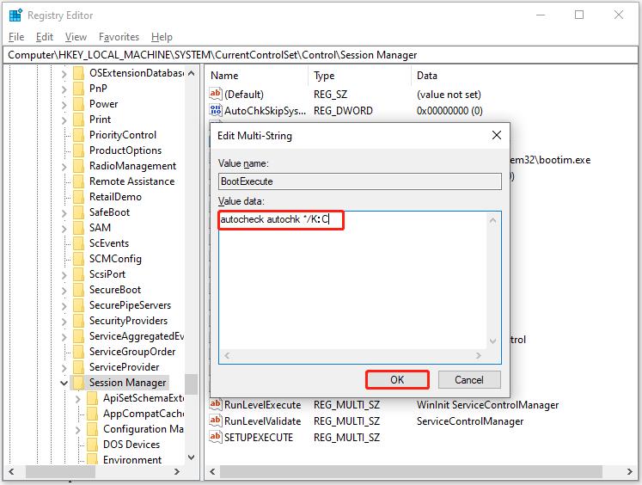This screenshot has width=642, height=485.
Task: Select the AppCompatCache subkey
Action: (x=143, y=414)
